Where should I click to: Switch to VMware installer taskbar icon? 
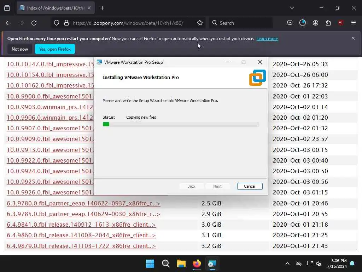(x=212, y=263)
